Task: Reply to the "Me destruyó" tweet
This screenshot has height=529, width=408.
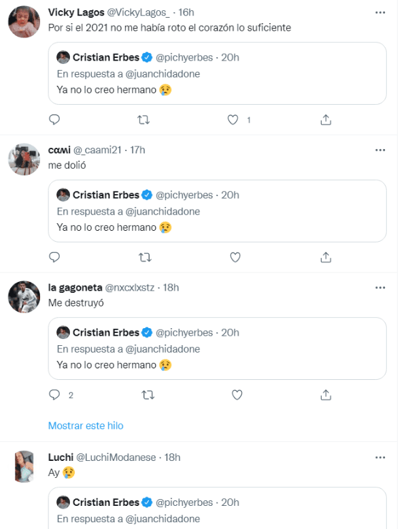Action: pyautogui.click(x=55, y=395)
